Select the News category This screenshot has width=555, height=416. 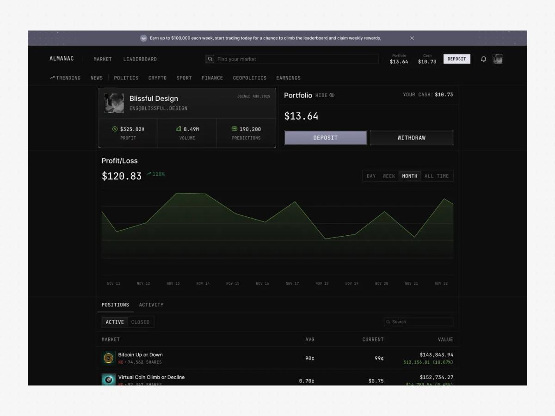click(x=97, y=78)
